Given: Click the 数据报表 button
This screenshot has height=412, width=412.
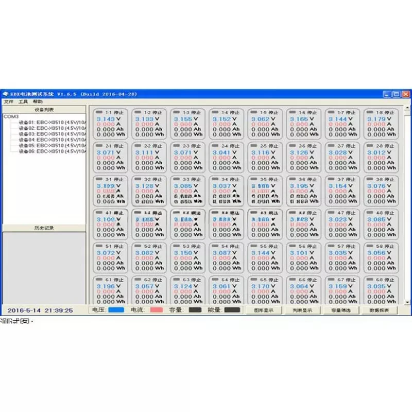Looking at the screenshot, I should 379,311.
